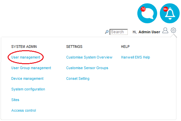Open Hanwell EMS Help
Screen dimensions: 181x121
coord(136,57)
